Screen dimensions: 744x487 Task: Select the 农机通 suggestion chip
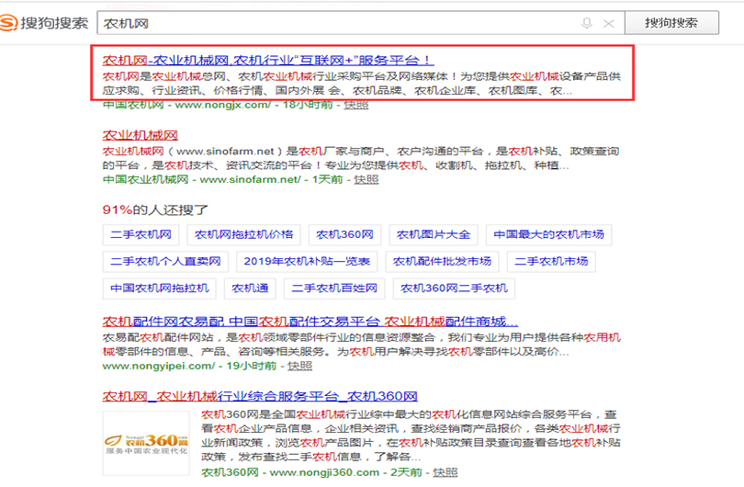point(251,289)
